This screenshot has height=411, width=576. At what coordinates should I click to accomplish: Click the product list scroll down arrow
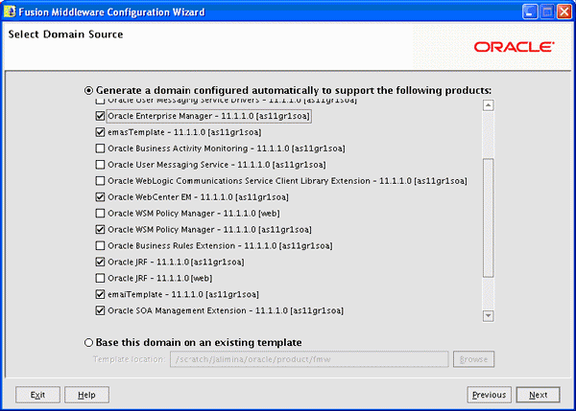[x=488, y=315]
